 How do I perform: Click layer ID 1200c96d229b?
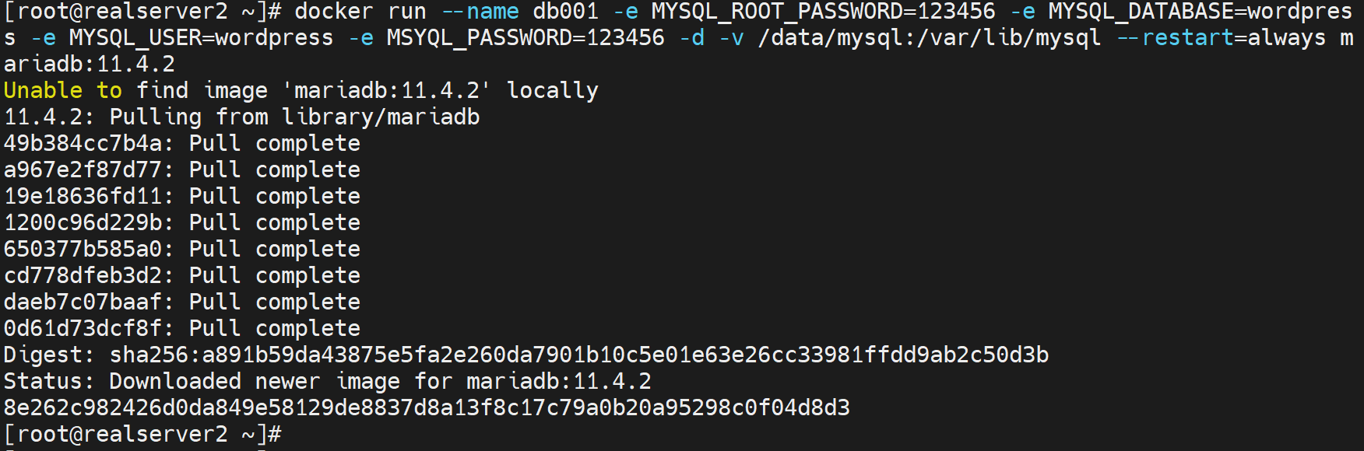(x=83, y=223)
